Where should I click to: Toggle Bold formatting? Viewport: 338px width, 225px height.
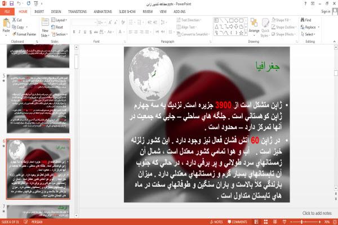pos(74,32)
